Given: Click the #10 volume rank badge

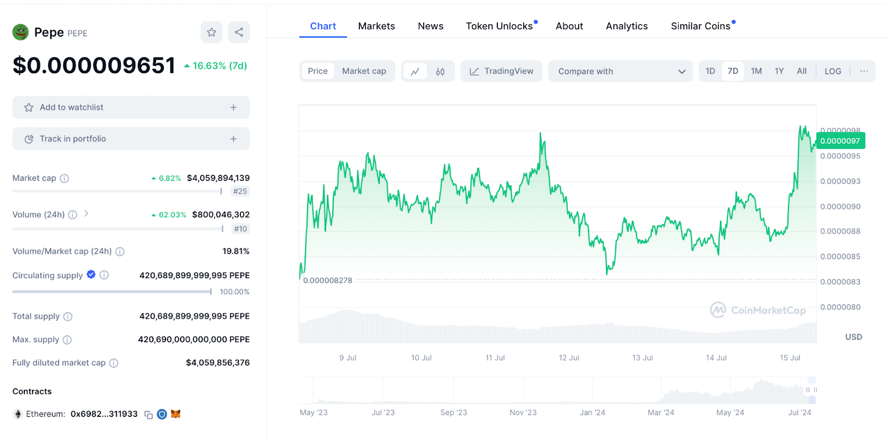Looking at the screenshot, I should 240,229.
